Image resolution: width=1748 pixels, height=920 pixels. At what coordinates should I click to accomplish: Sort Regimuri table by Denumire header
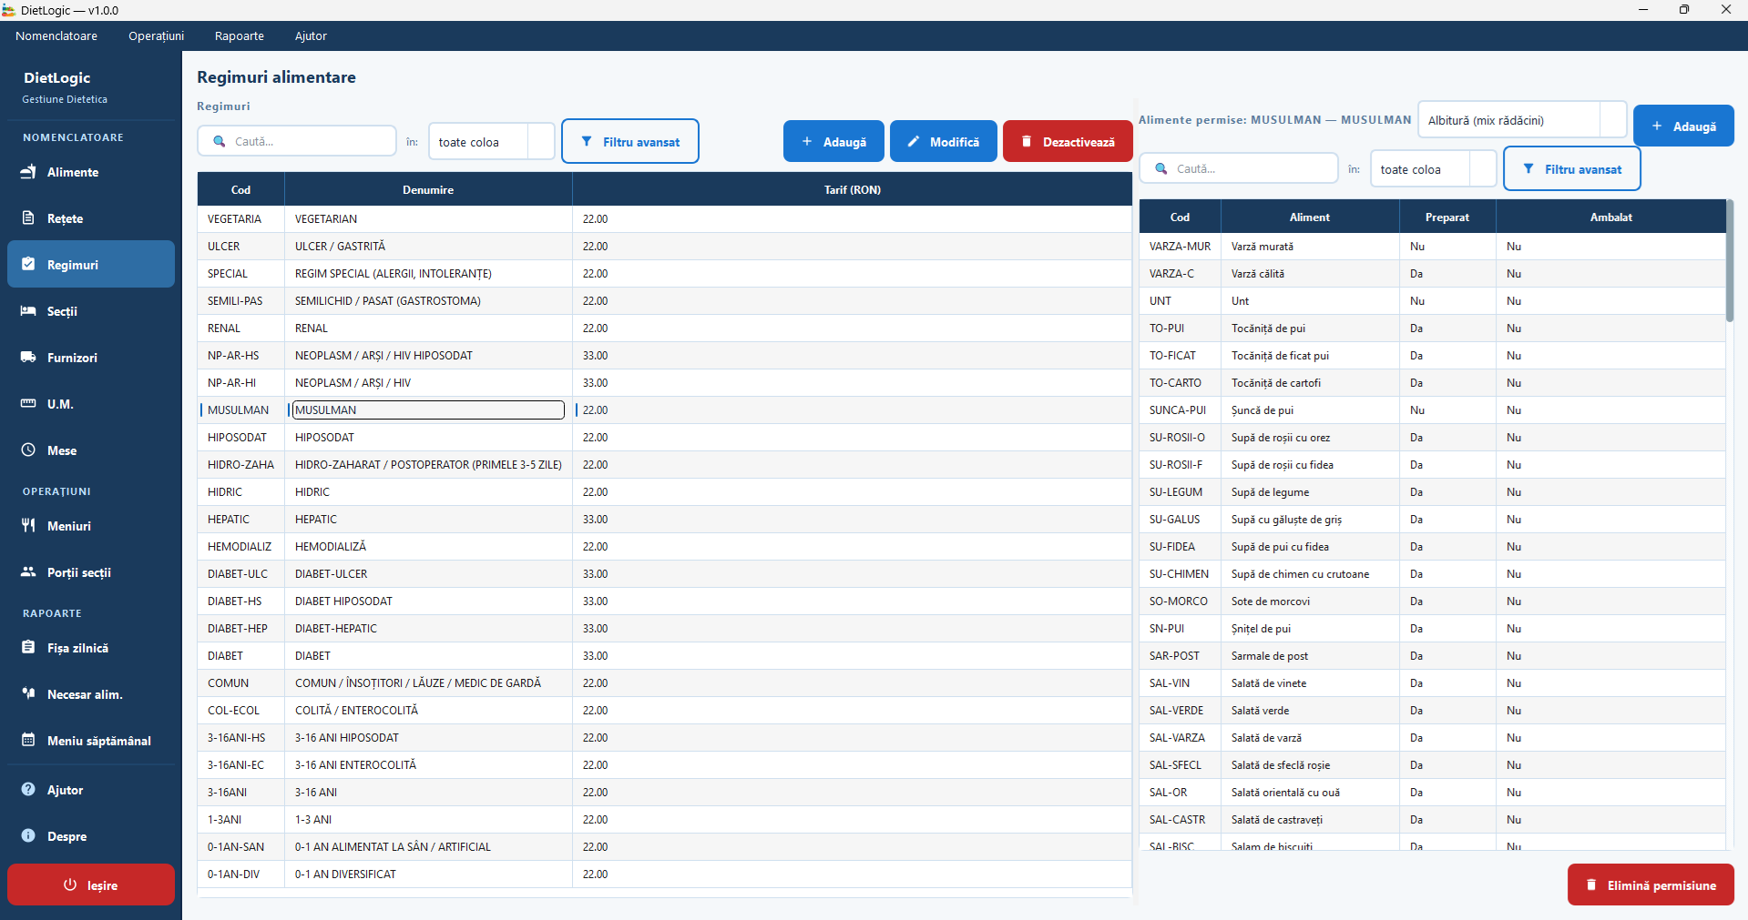coord(428,190)
